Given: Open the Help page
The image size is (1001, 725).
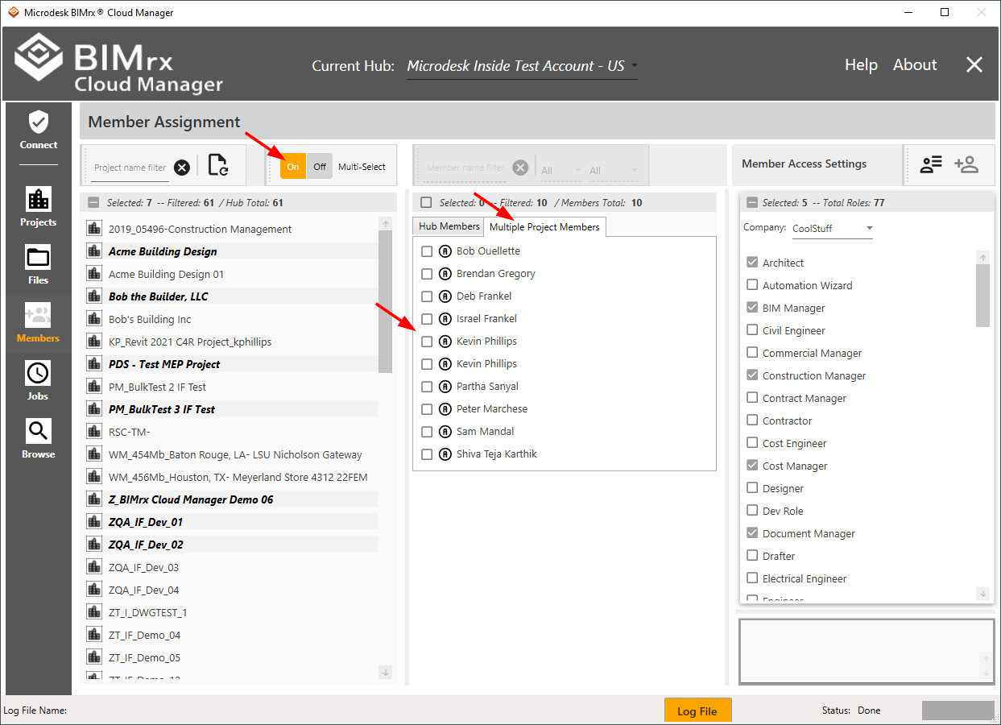Looking at the screenshot, I should pos(861,65).
